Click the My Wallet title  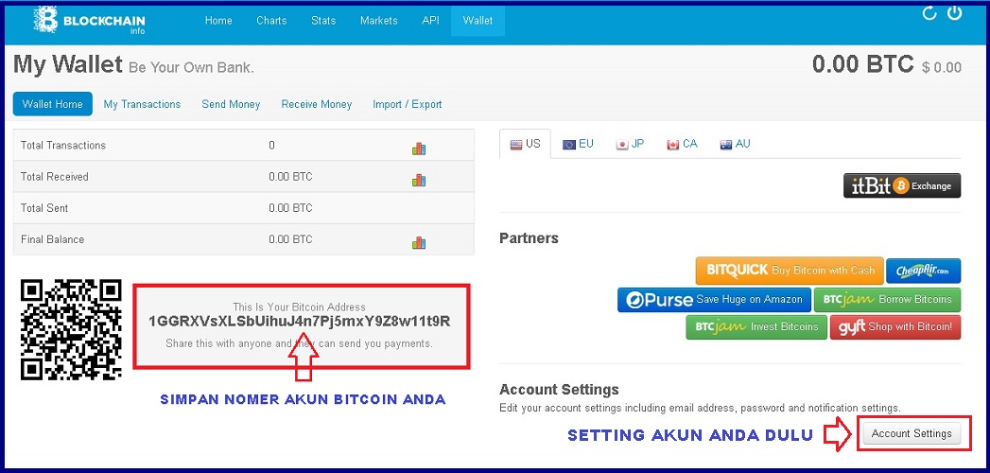pyautogui.click(x=67, y=64)
